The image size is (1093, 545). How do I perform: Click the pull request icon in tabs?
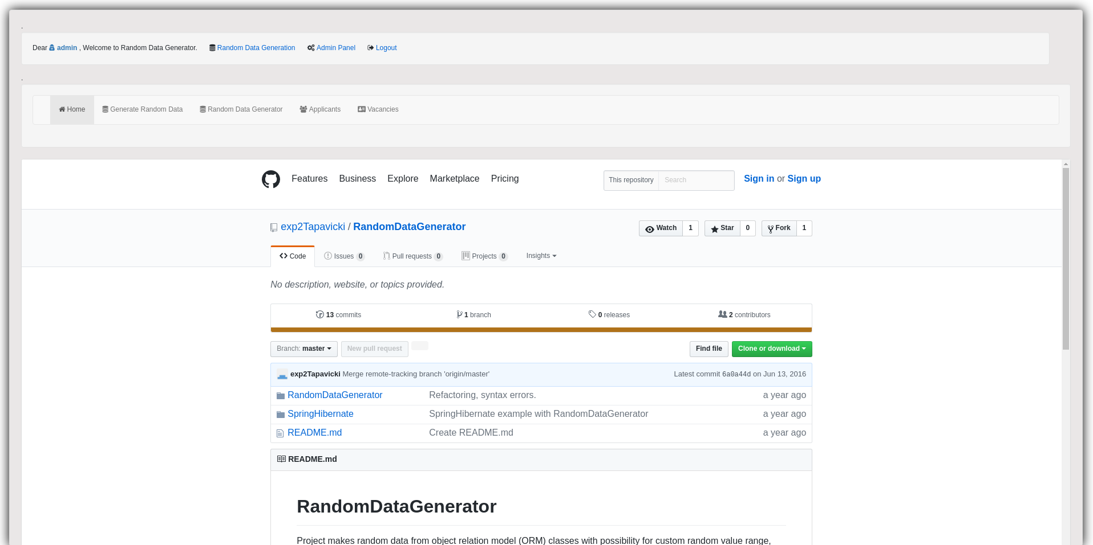point(387,256)
